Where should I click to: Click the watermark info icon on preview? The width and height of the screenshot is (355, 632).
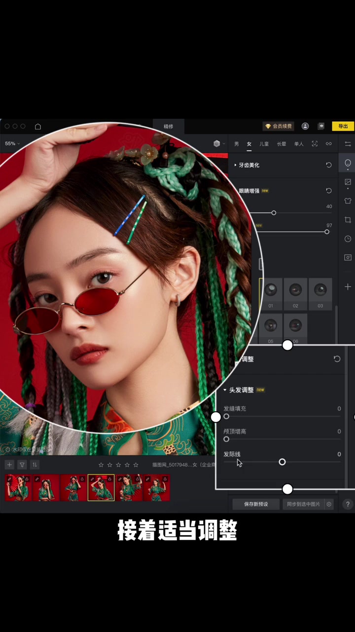(7, 449)
